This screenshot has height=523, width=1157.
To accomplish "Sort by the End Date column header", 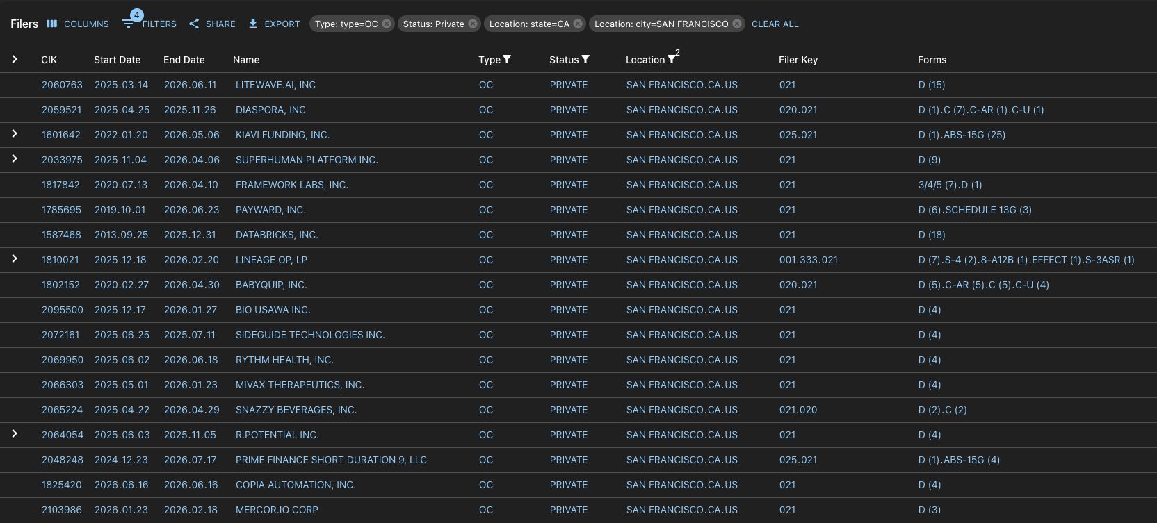I will point(184,60).
